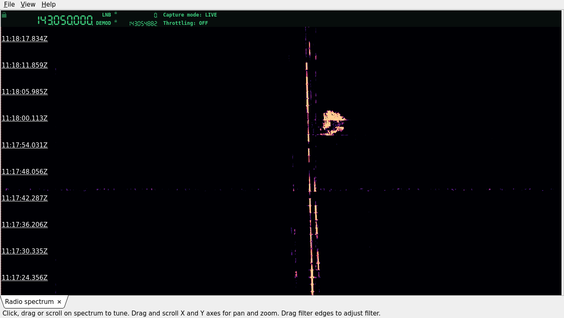Click timestamp 11:17:54.031Z
Screen dimensions: 564x318
coord(25,145)
